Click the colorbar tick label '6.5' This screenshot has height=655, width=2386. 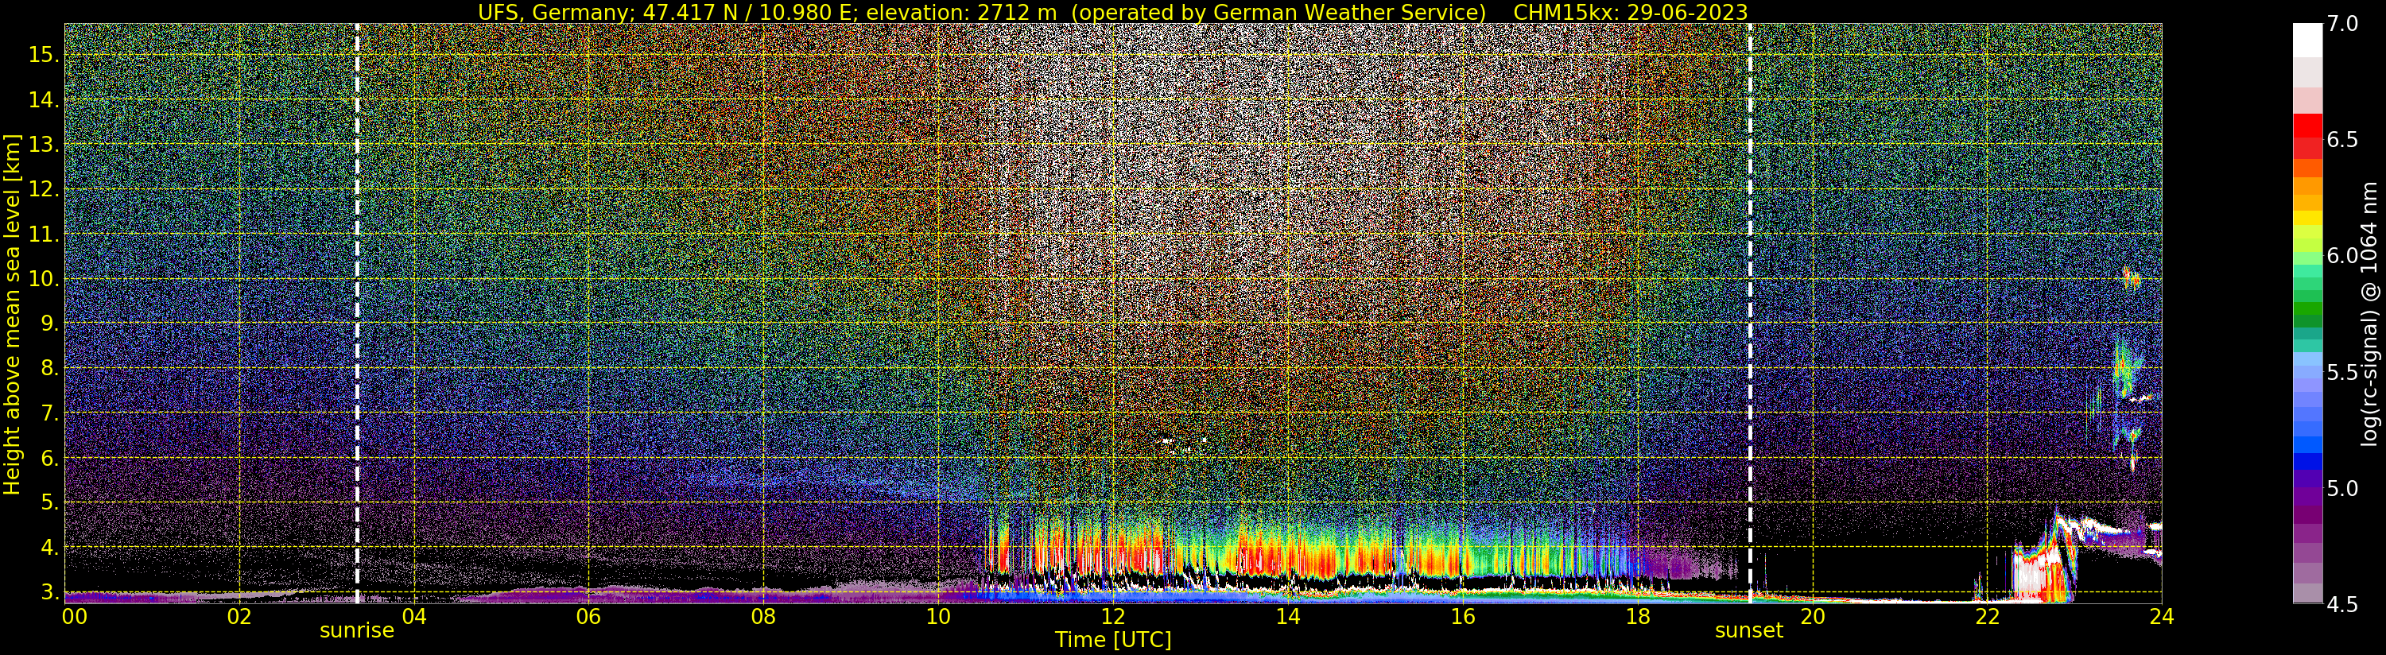pos(2342,140)
